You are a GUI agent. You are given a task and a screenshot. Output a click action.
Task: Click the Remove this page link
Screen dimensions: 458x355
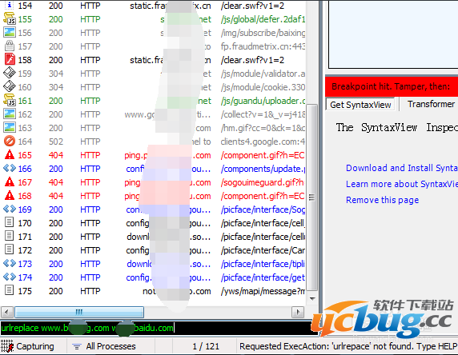click(x=382, y=200)
